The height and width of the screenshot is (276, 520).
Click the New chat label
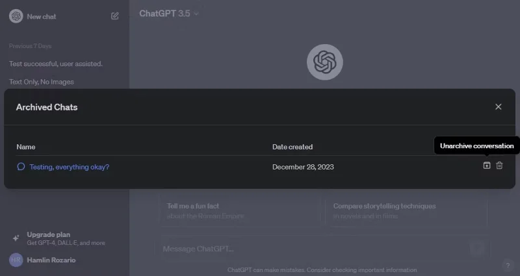point(42,17)
